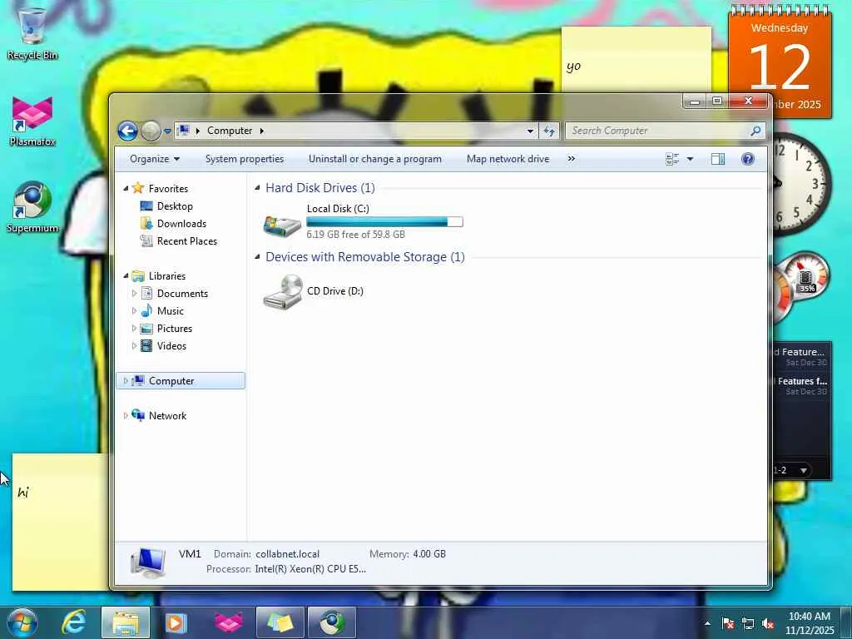Viewport: 852px width, 639px height.
Task: Click the VM1 computer icon in details pane
Action: [148, 562]
